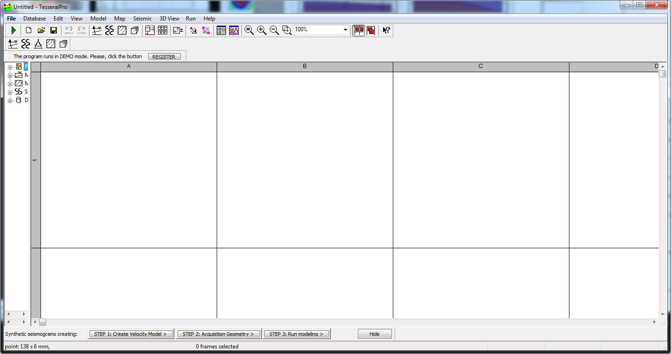Expand the tree node with the database cylinder icon

click(10, 101)
